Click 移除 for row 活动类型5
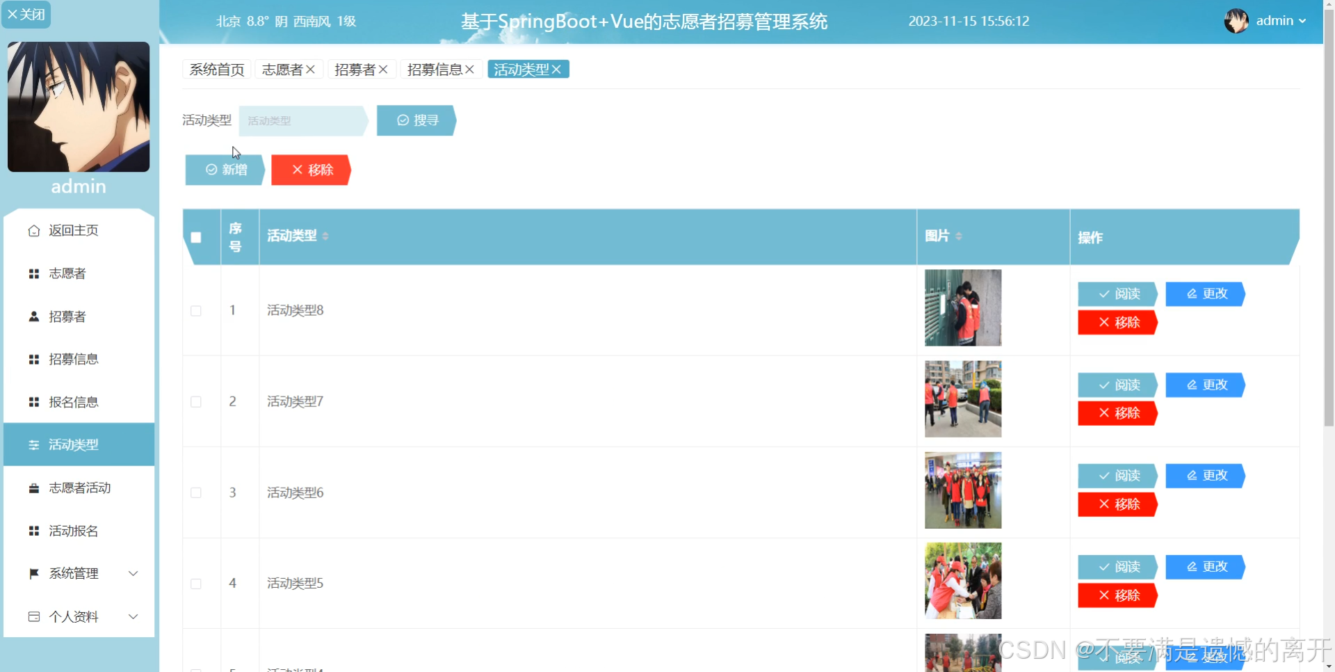Image resolution: width=1335 pixels, height=672 pixels. tap(1117, 595)
